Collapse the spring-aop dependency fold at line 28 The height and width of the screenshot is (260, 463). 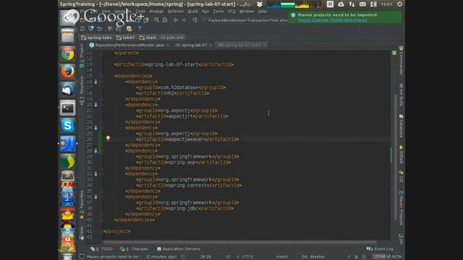101,151
